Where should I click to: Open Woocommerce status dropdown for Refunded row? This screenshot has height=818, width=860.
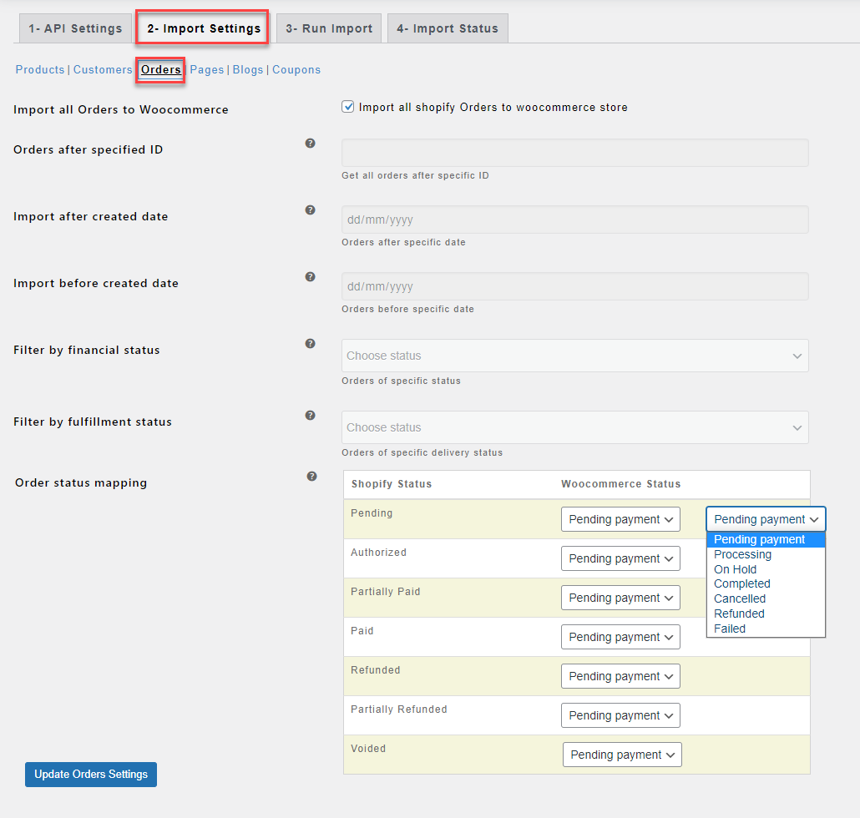pyautogui.click(x=620, y=676)
